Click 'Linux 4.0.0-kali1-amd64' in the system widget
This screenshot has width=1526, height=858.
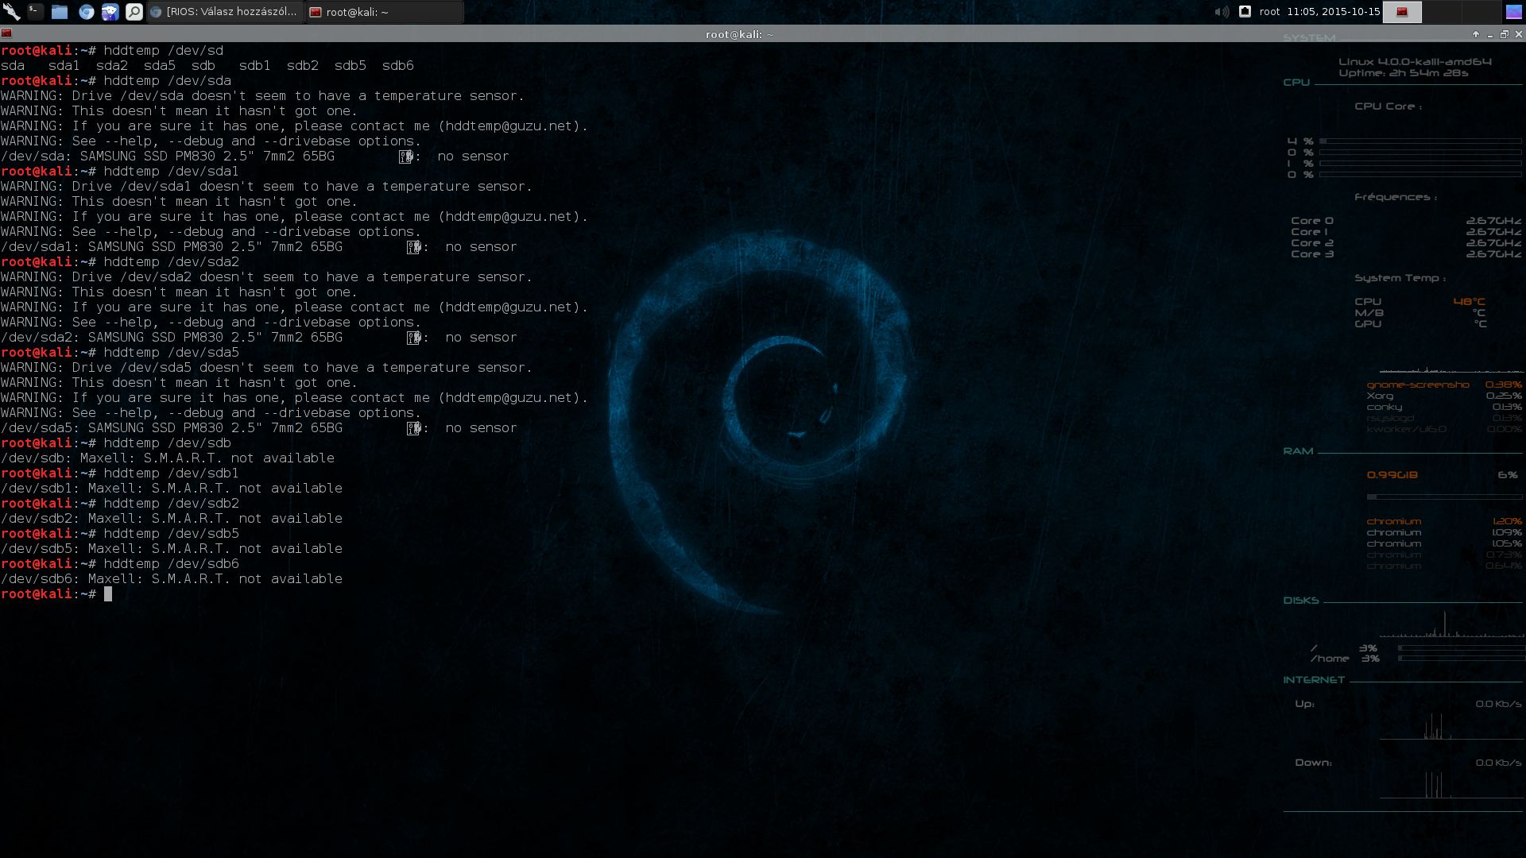coord(1415,61)
